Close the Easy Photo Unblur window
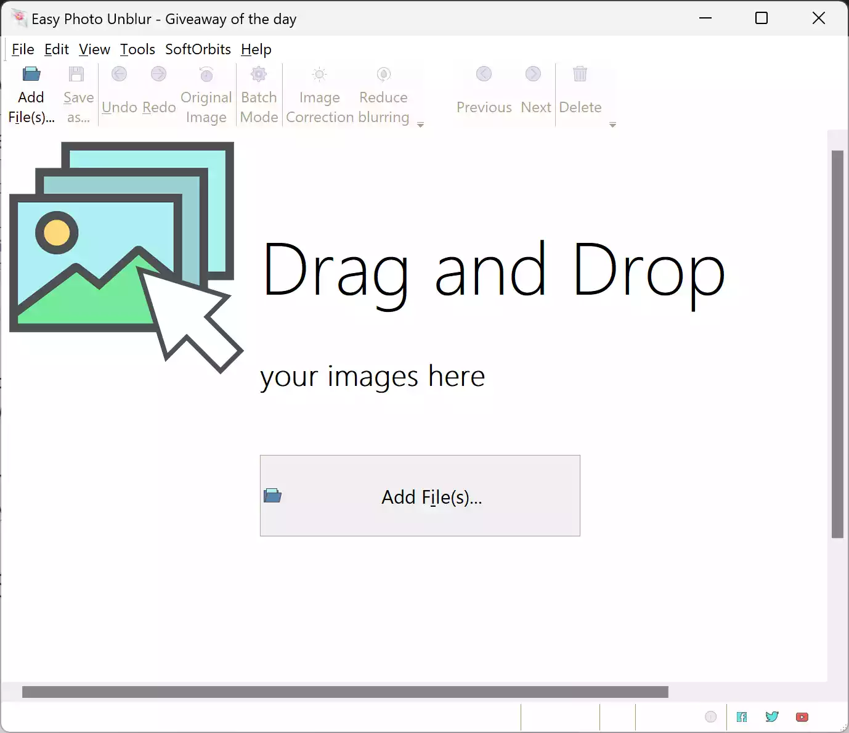This screenshot has height=733, width=849. tap(818, 18)
